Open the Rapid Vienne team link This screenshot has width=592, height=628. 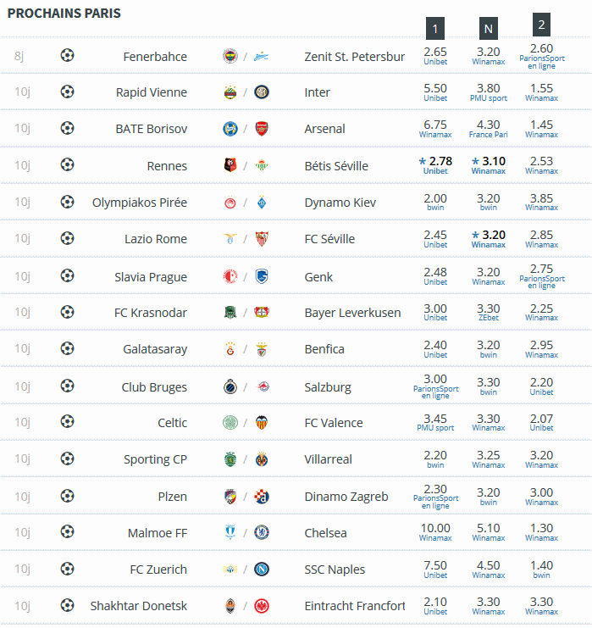[x=152, y=92]
